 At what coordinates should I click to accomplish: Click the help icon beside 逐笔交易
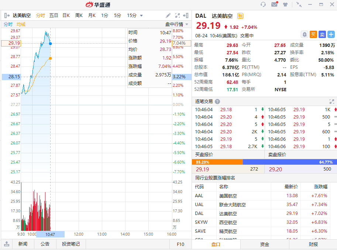click(217, 102)
